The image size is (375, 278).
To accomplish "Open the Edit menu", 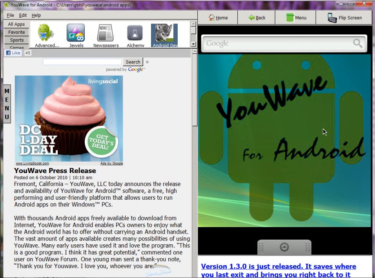I will tap(23, 15).
